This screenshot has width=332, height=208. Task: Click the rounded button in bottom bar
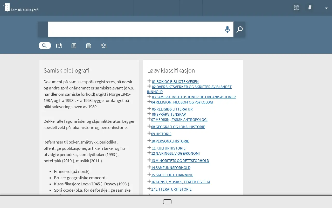[167, 202]
